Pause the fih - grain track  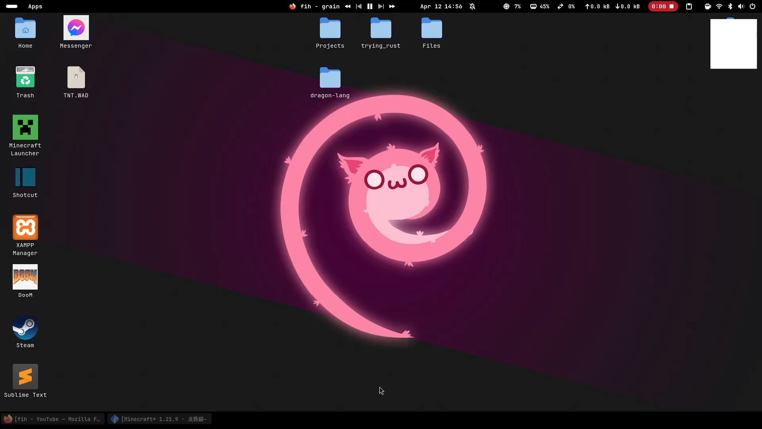(369, 6)
